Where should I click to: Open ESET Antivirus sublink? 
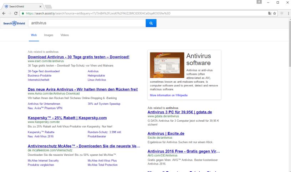tap(93, 71)
